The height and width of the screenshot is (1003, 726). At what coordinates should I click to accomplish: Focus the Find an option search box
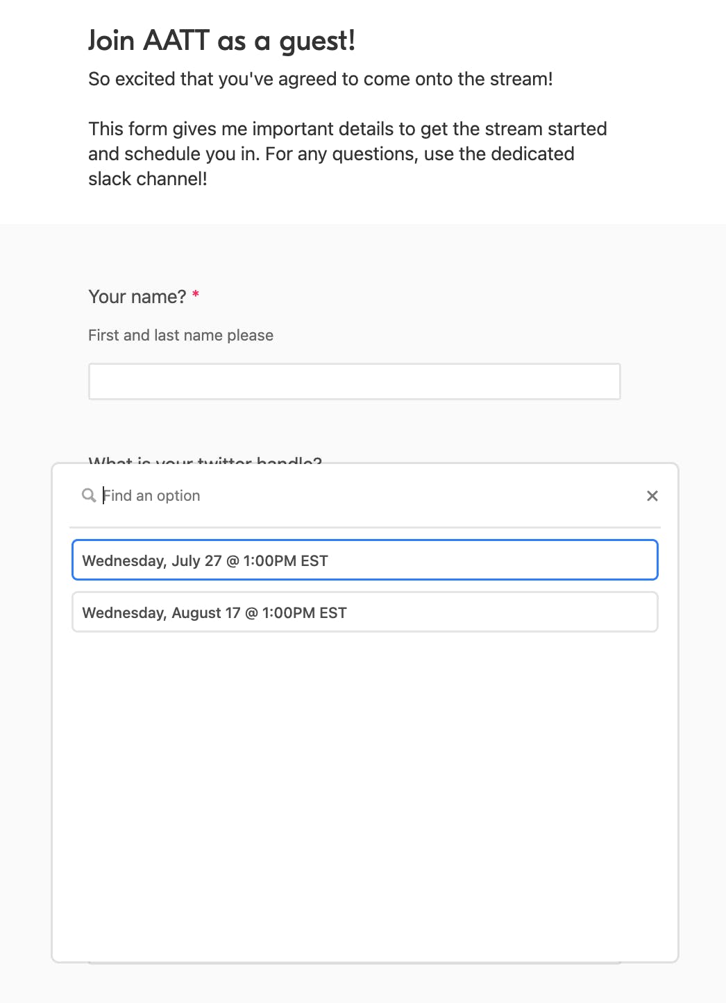(368, 496)
